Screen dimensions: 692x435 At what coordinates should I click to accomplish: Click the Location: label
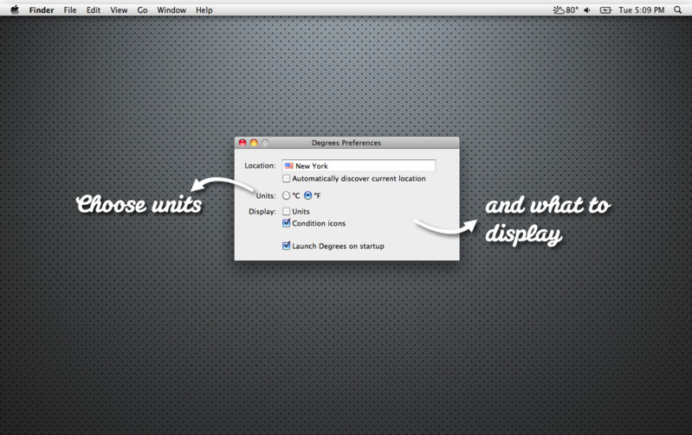[260, 166]
